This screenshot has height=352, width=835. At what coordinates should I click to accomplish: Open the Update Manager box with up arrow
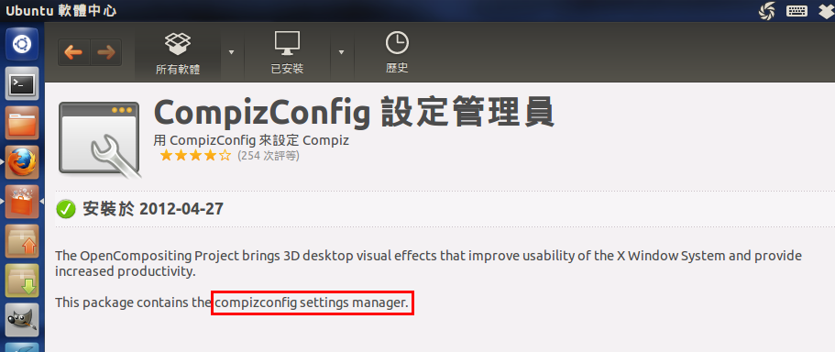pos(22,241)
